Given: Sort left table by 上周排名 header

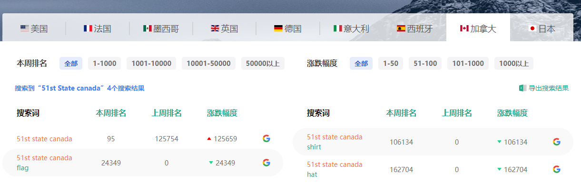Looking at the screenshot, I should click(167, 113).
